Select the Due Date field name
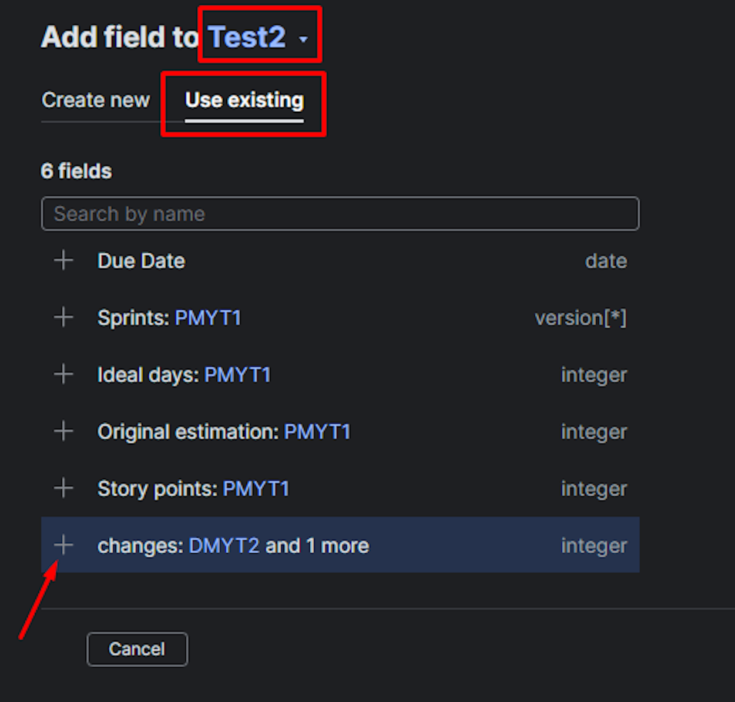Screen dimensions: 735x702 pyautogui.click(x=141, y=261)
